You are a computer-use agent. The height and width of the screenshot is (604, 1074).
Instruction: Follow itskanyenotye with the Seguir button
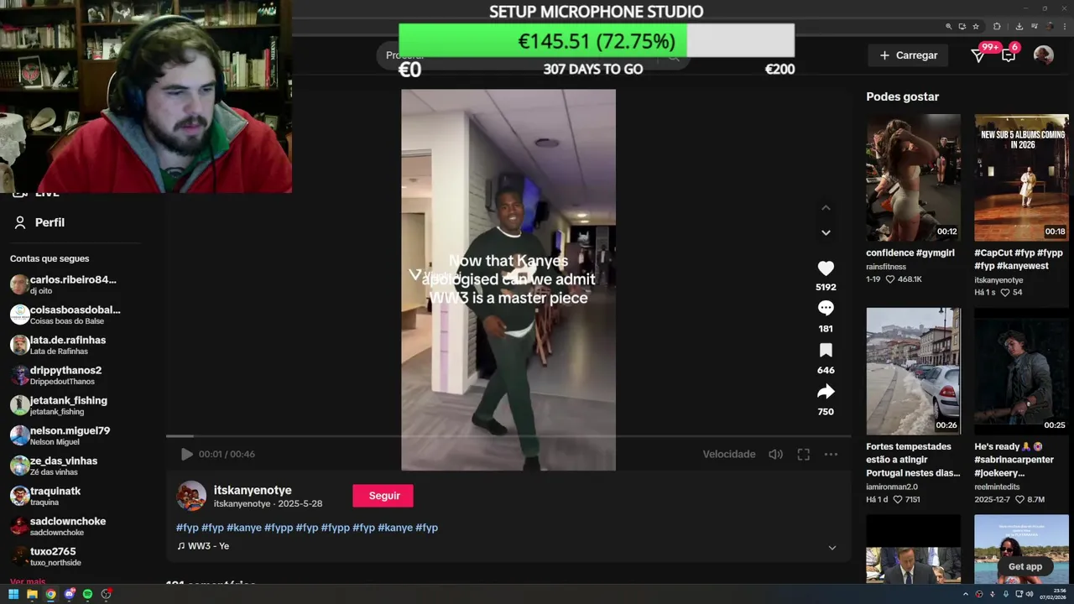click(x=383, y=496)
